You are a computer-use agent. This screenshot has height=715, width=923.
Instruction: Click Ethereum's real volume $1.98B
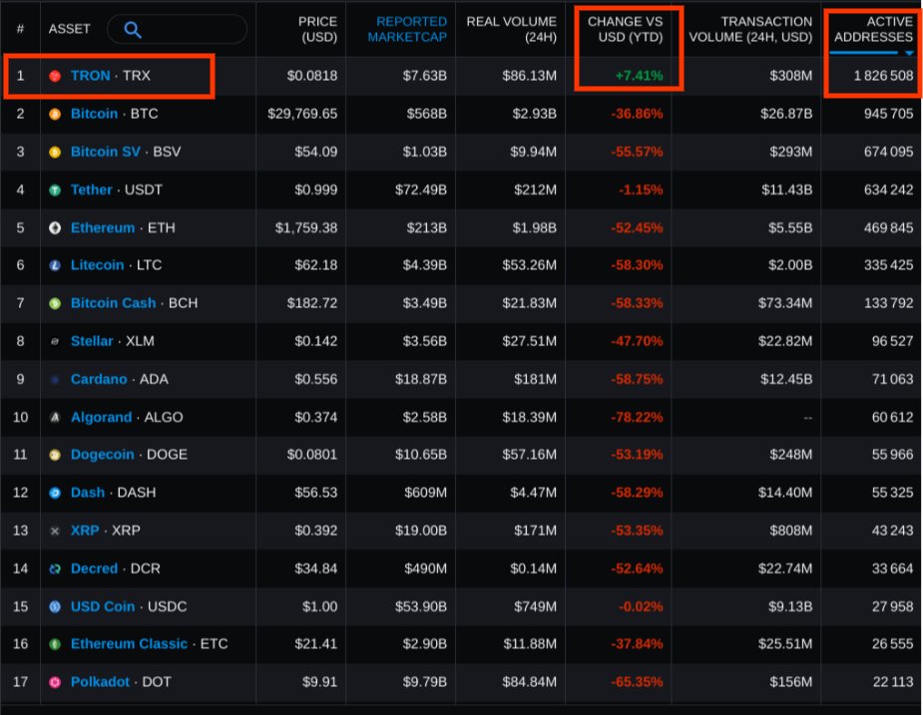[534, 227]
